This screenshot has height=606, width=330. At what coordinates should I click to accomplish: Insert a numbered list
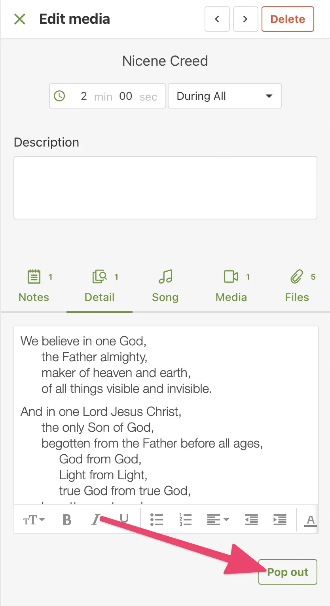(185, 520)
